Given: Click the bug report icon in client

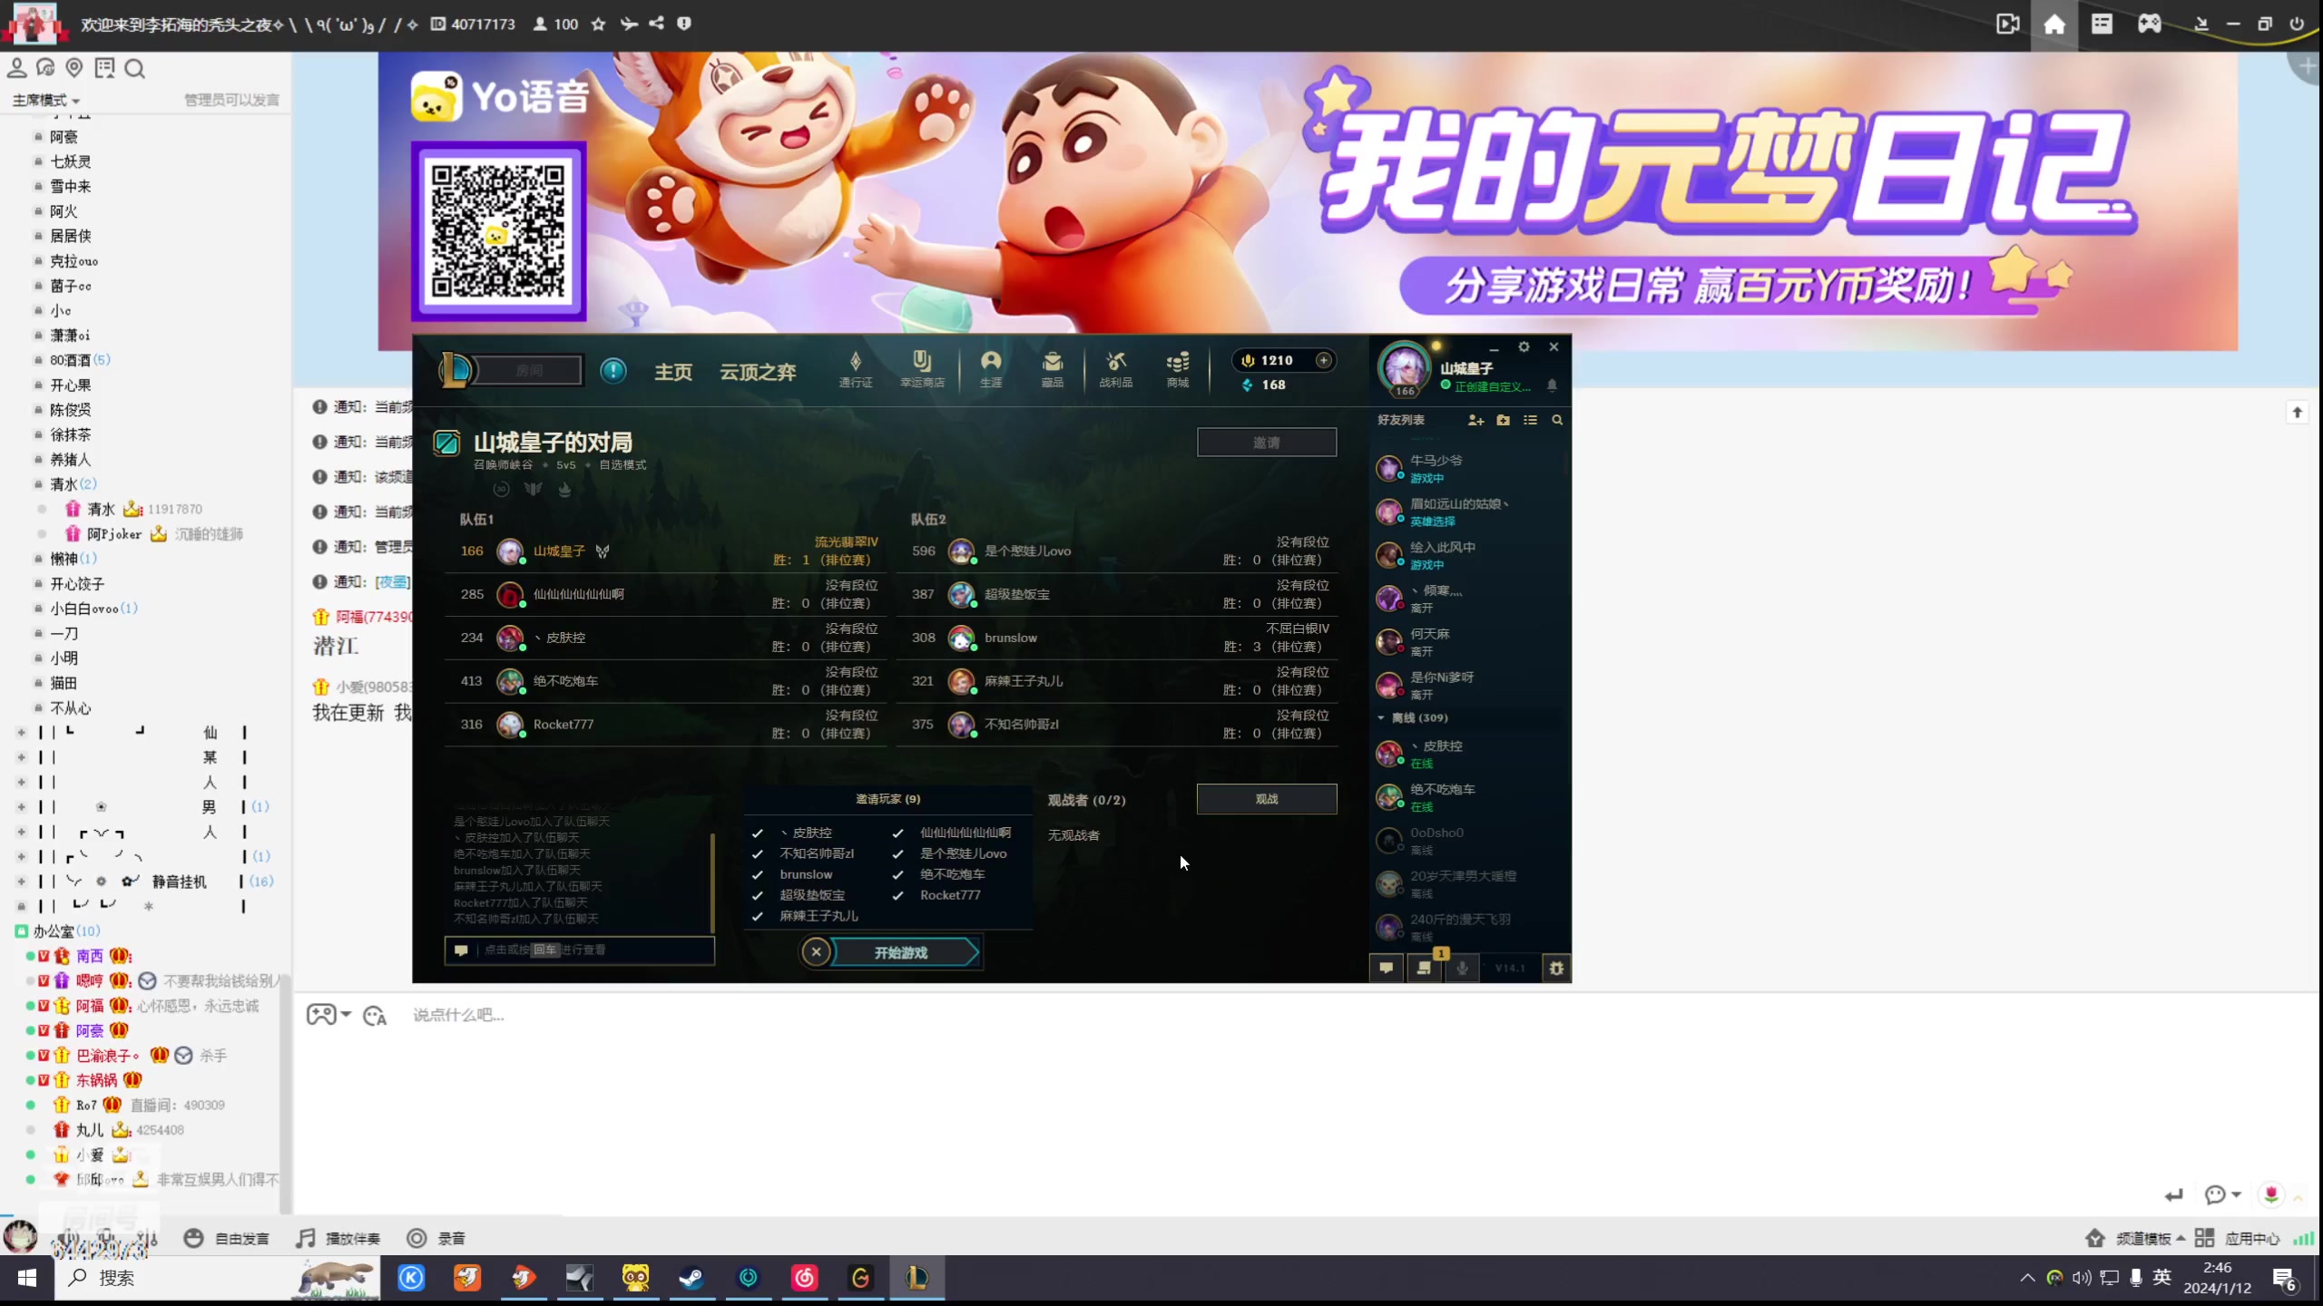Looking at the screenshot, I should tap(1556, 968).
